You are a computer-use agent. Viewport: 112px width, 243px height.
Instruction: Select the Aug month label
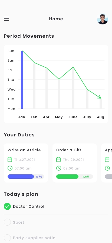[x=101, y=117]
